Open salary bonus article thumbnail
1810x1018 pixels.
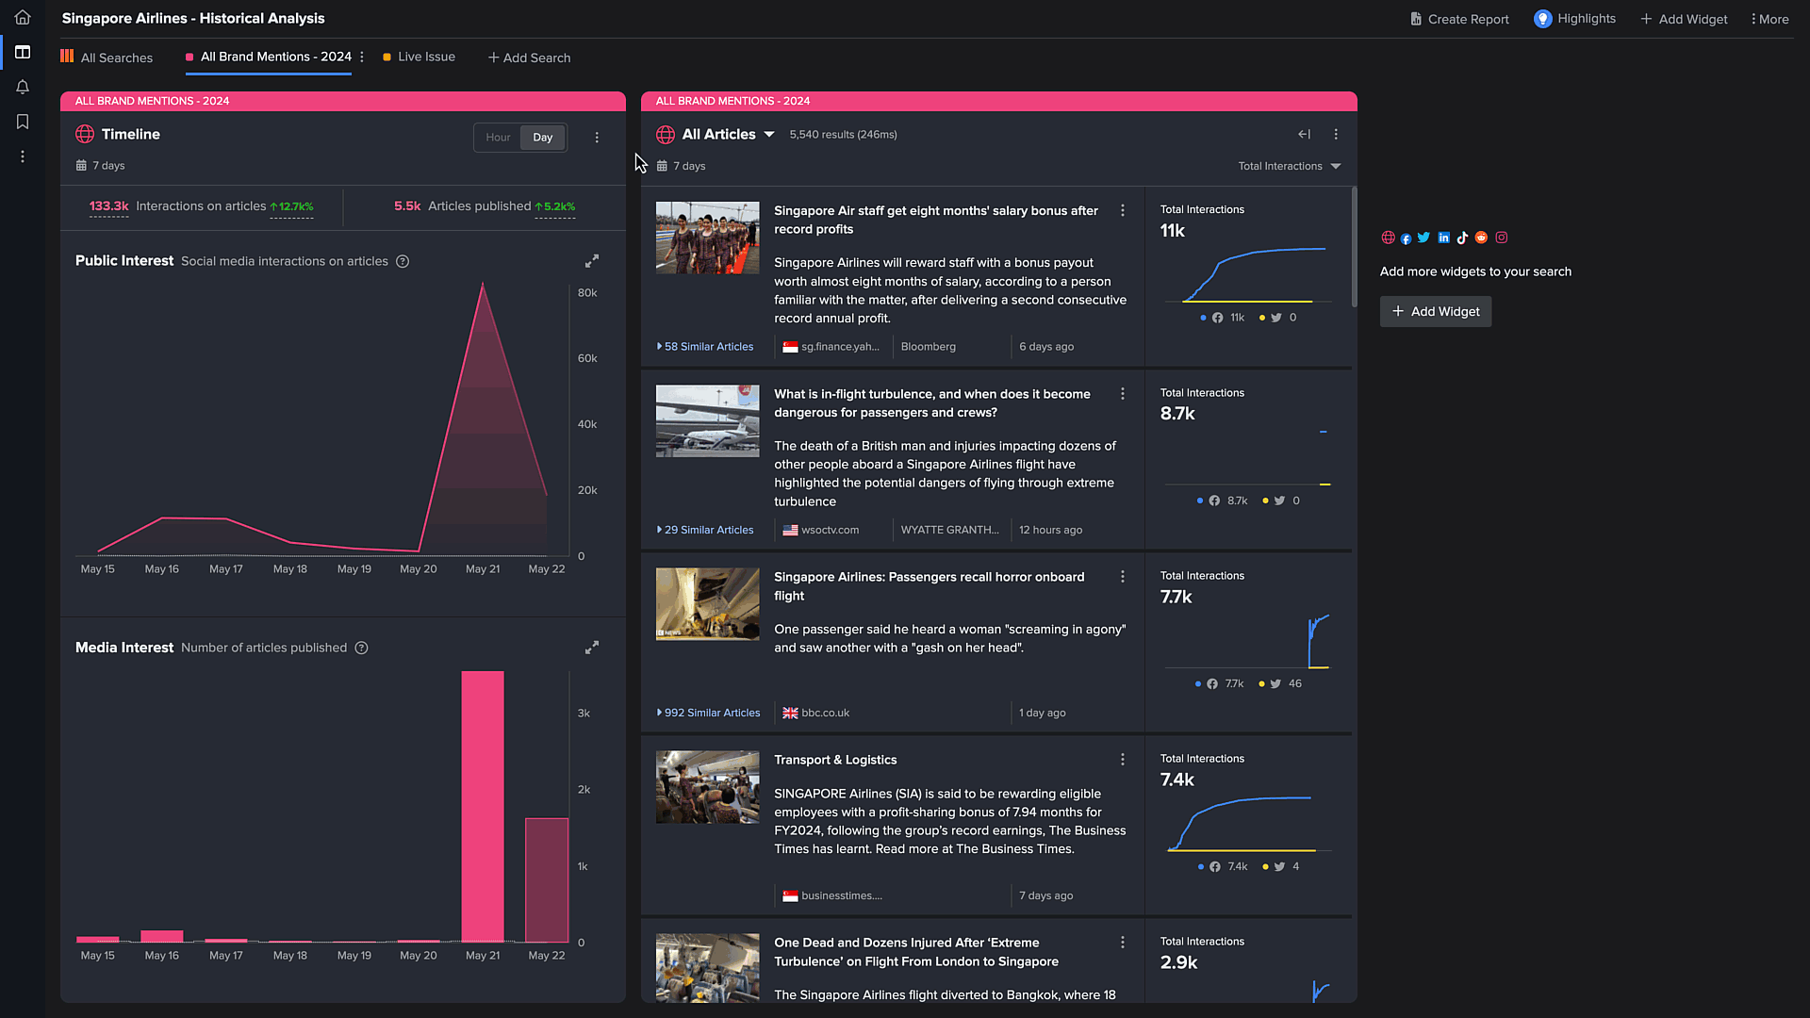tap(707, 238)
